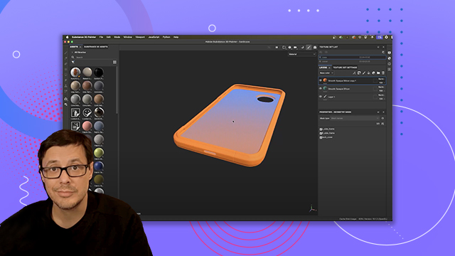Image resolution: width=455 pixels, height=256 pixels.
Task: Switch to Substance 3D Assets tab
Action: (96, 47)
